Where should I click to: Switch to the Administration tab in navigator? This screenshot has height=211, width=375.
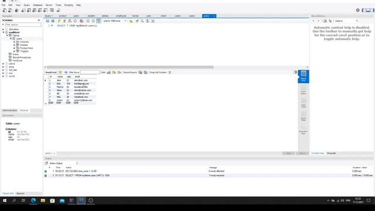[9, 111]
